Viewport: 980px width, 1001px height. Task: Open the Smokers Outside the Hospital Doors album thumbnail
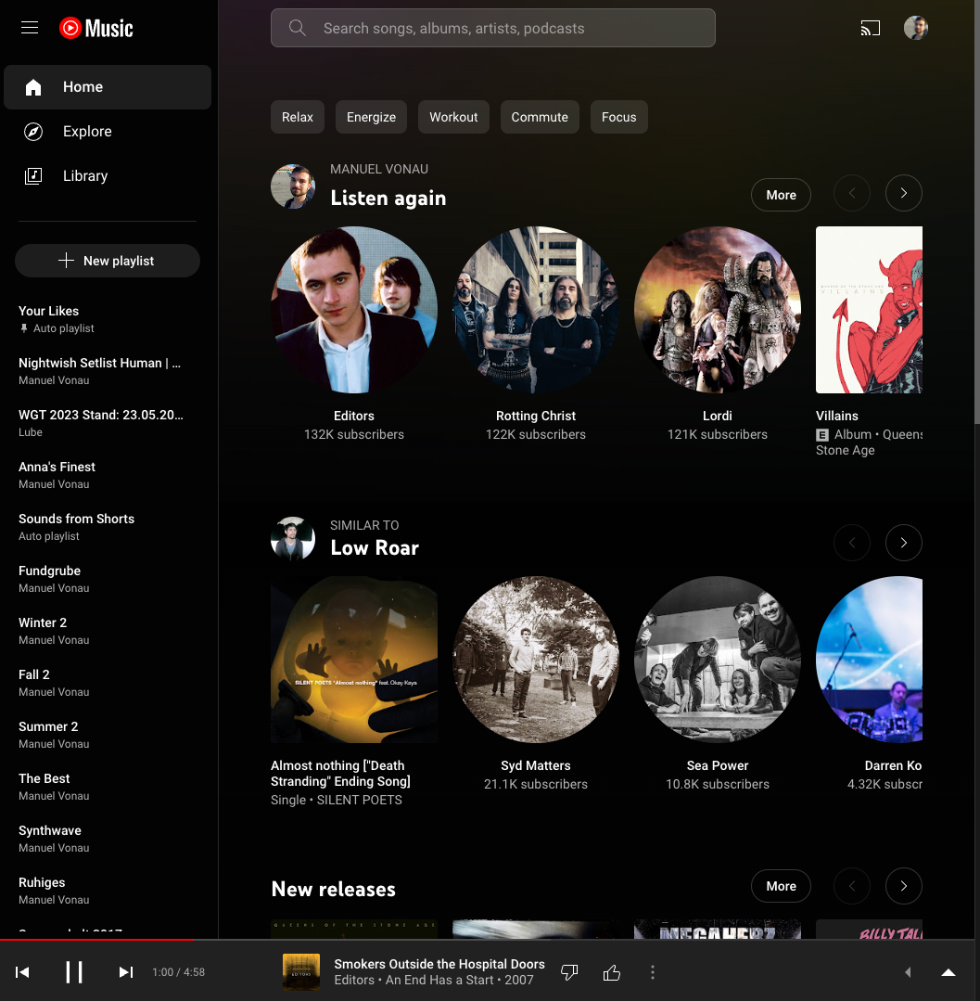301,971
